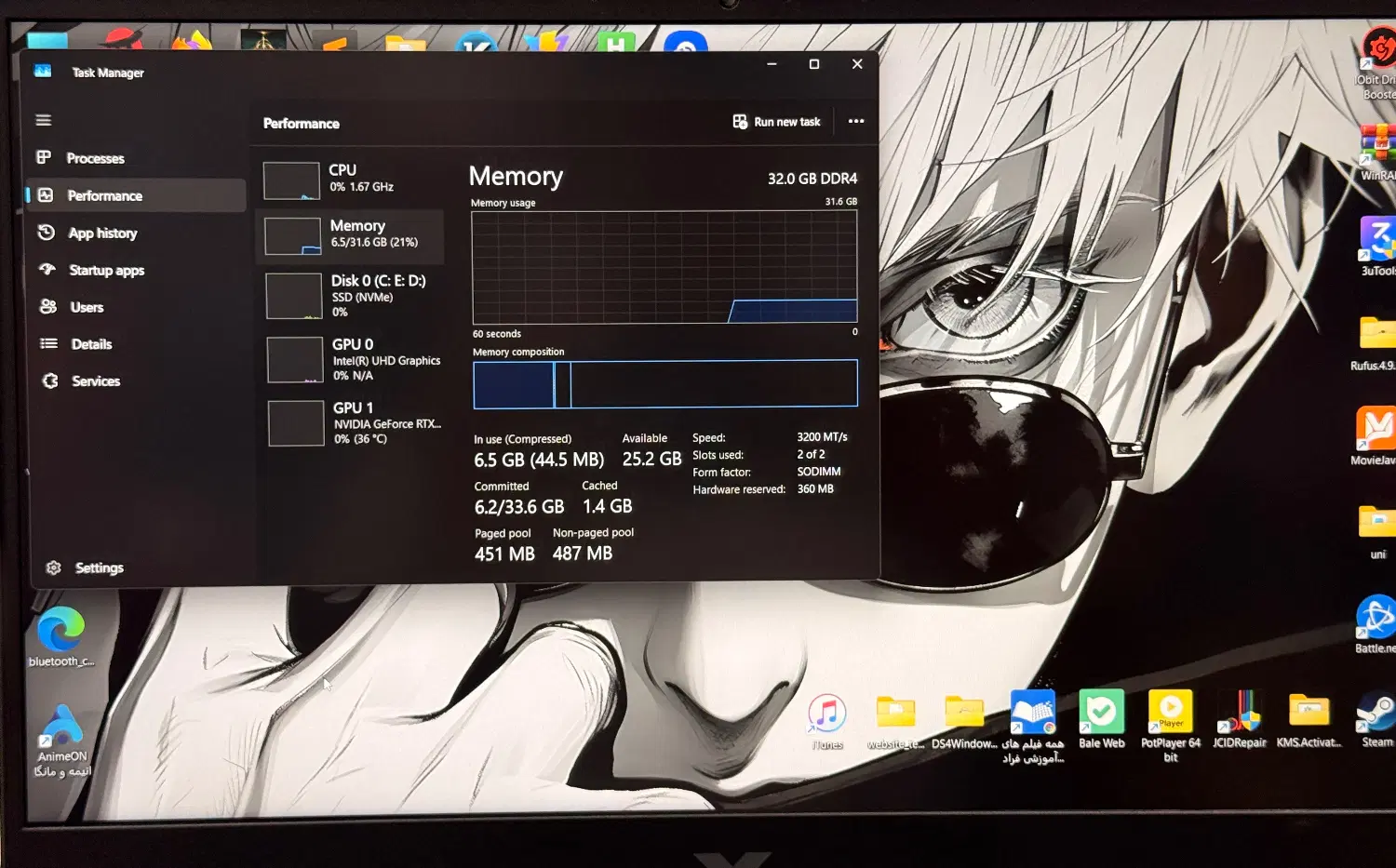Image resolution: width=1396 pixels, height=868 pixels.
Task: Select the IObit Driver Booster shortcut
Action: pyautogui.click(x=1377, y=63)
